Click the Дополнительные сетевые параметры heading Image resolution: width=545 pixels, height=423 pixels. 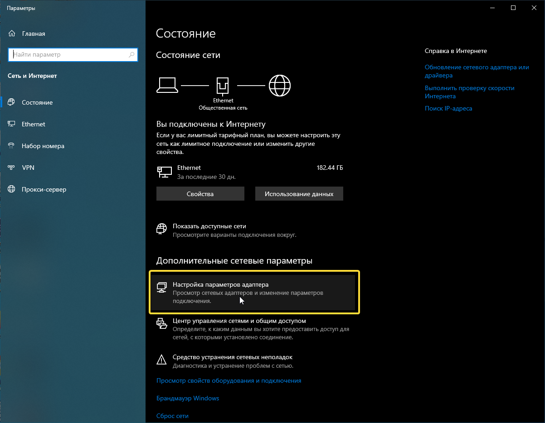point(234,261)
